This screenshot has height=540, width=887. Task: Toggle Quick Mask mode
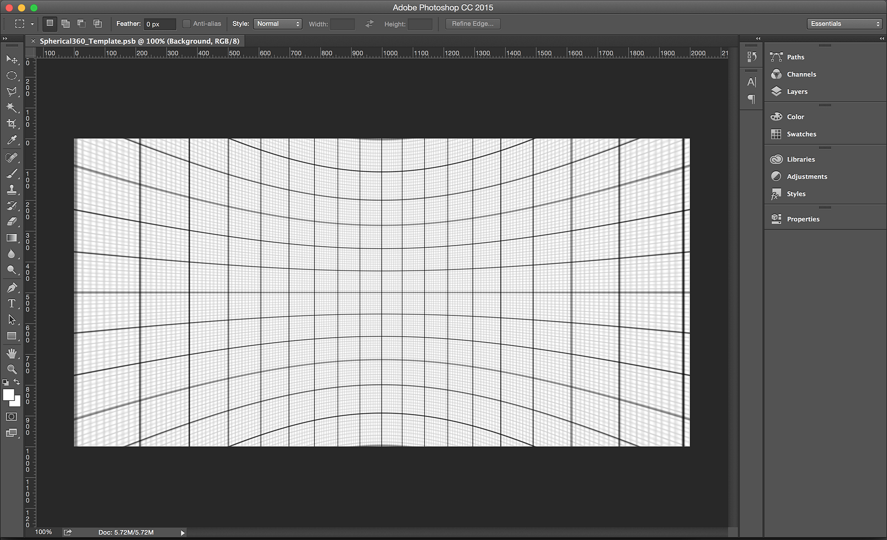12,416
